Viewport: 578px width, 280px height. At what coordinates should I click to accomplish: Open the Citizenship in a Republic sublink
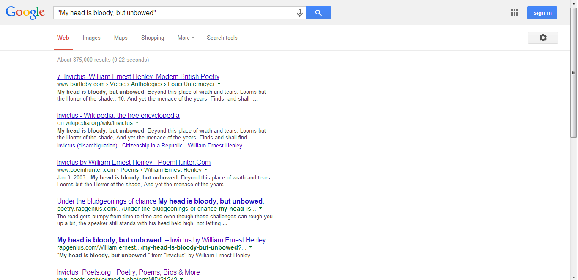pyautogui.click(x=153, y=145)
